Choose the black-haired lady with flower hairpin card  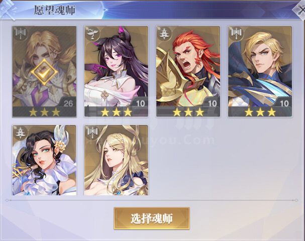44,160
